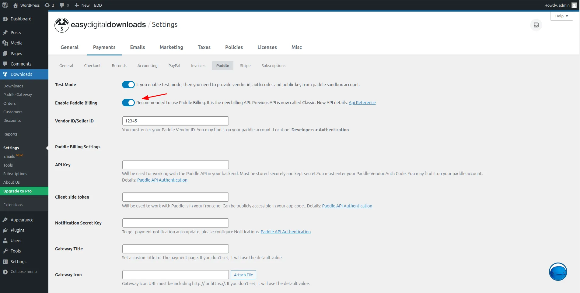Image resolution: width=580 pixels, height=293 pixels.
Task: Switch to the Taxes tab
Action: (x=204, y=47)
